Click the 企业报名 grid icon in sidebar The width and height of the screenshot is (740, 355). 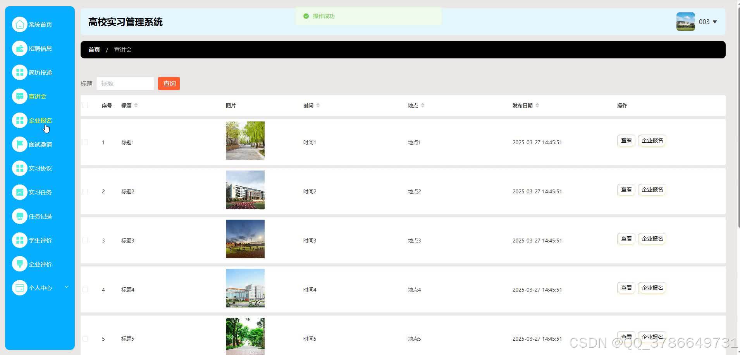click(20, 120)
